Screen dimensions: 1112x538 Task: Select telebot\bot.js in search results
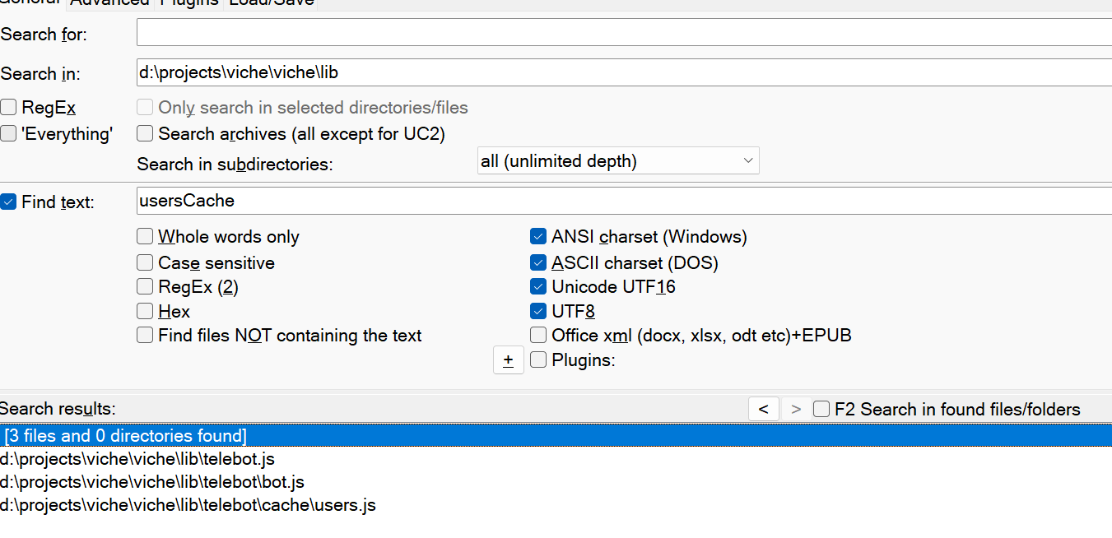[x=152, y=482]
